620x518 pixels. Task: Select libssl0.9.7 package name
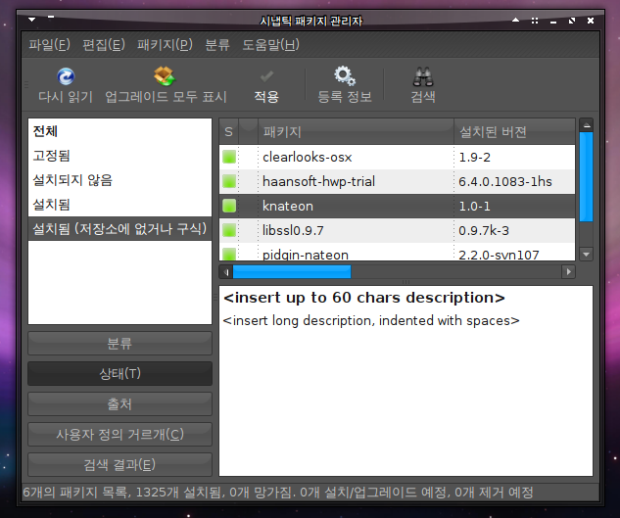(x=293, y=230)
